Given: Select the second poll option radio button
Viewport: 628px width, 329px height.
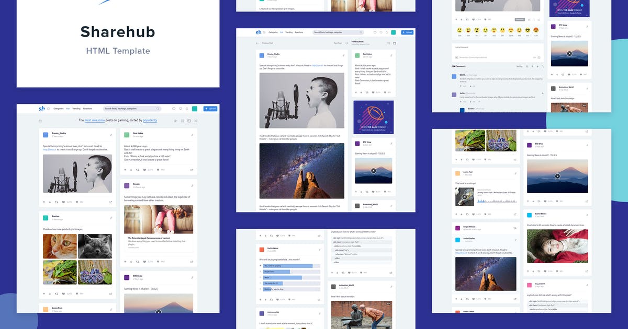Looking at the screenshot, I should click(x=261, y=272).
